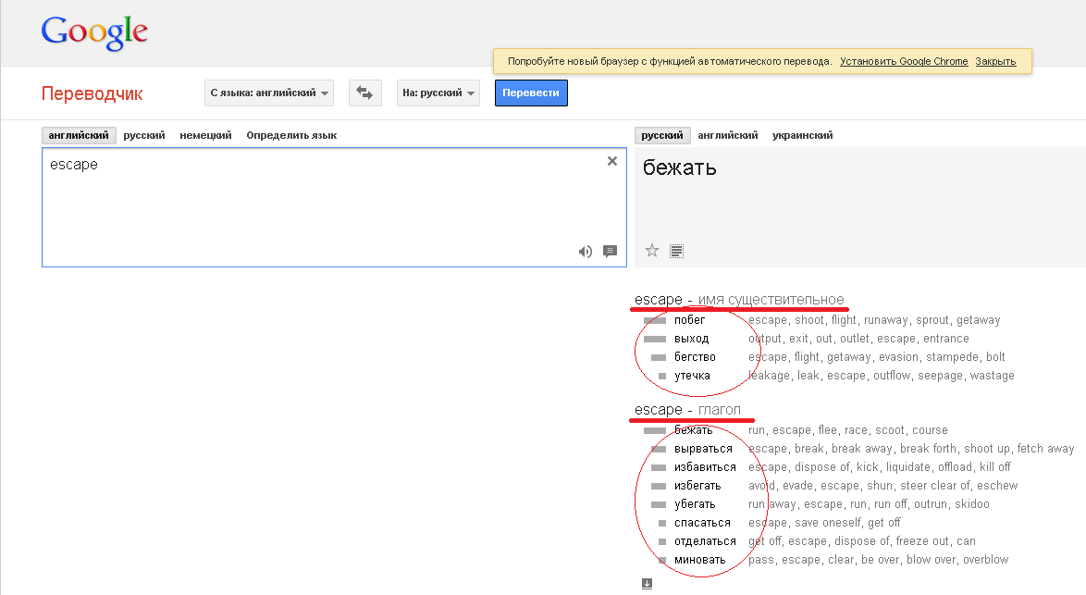1086x595 pixels.
Task: Click the noun translation побег
Action: [690, 320]
